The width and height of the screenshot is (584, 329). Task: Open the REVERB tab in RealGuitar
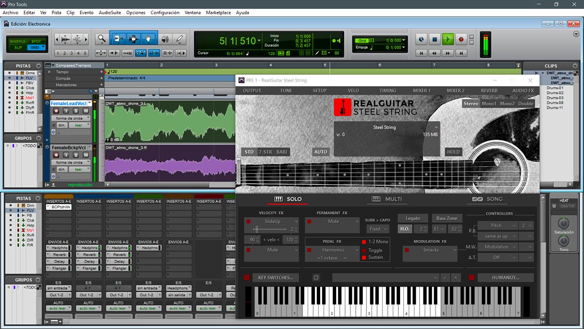(489, 91)
